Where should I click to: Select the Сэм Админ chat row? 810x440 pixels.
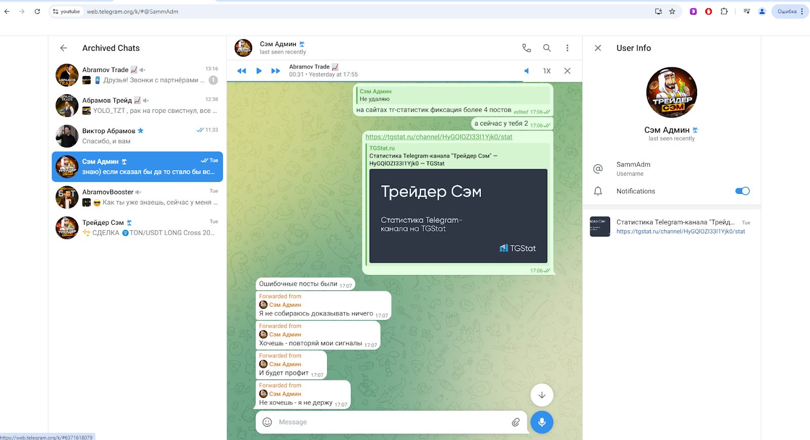(x=137, y=167)
